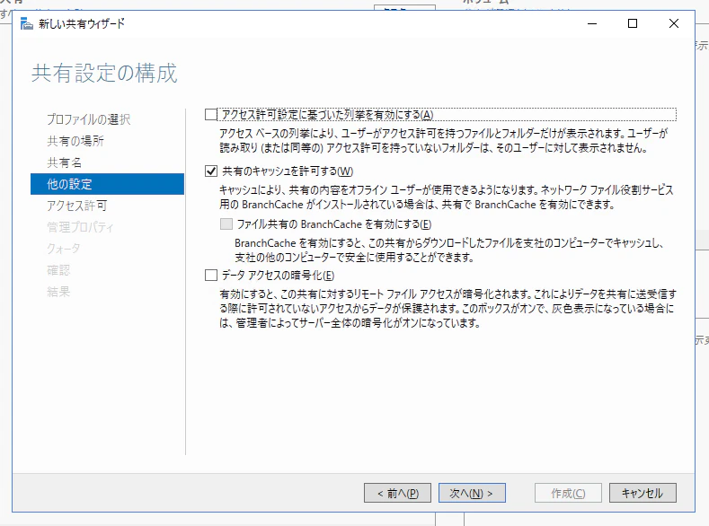The height and width of the screenshot is (526, 709).
Task: Select 他の設定 step in sidebar
Action: pos(107,184)
